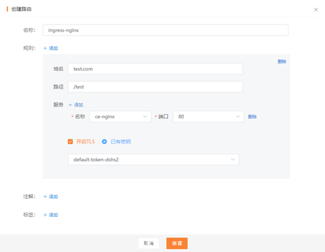Delete the ce-nginx service row
This screenshot has height=252, width=325.
pyautogui.click(x=252, y=117)
